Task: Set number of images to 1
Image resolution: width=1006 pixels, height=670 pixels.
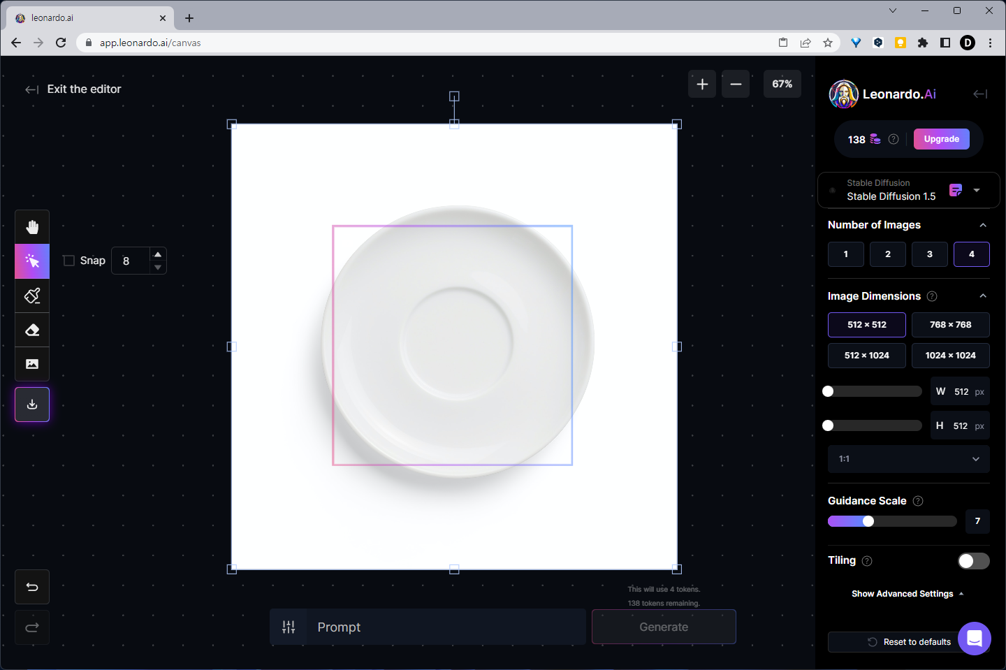Action: point(846,254)
